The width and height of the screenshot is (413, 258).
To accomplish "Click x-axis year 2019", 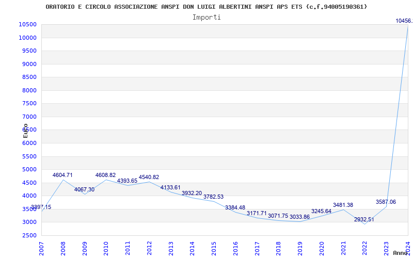I will (300, 248).
